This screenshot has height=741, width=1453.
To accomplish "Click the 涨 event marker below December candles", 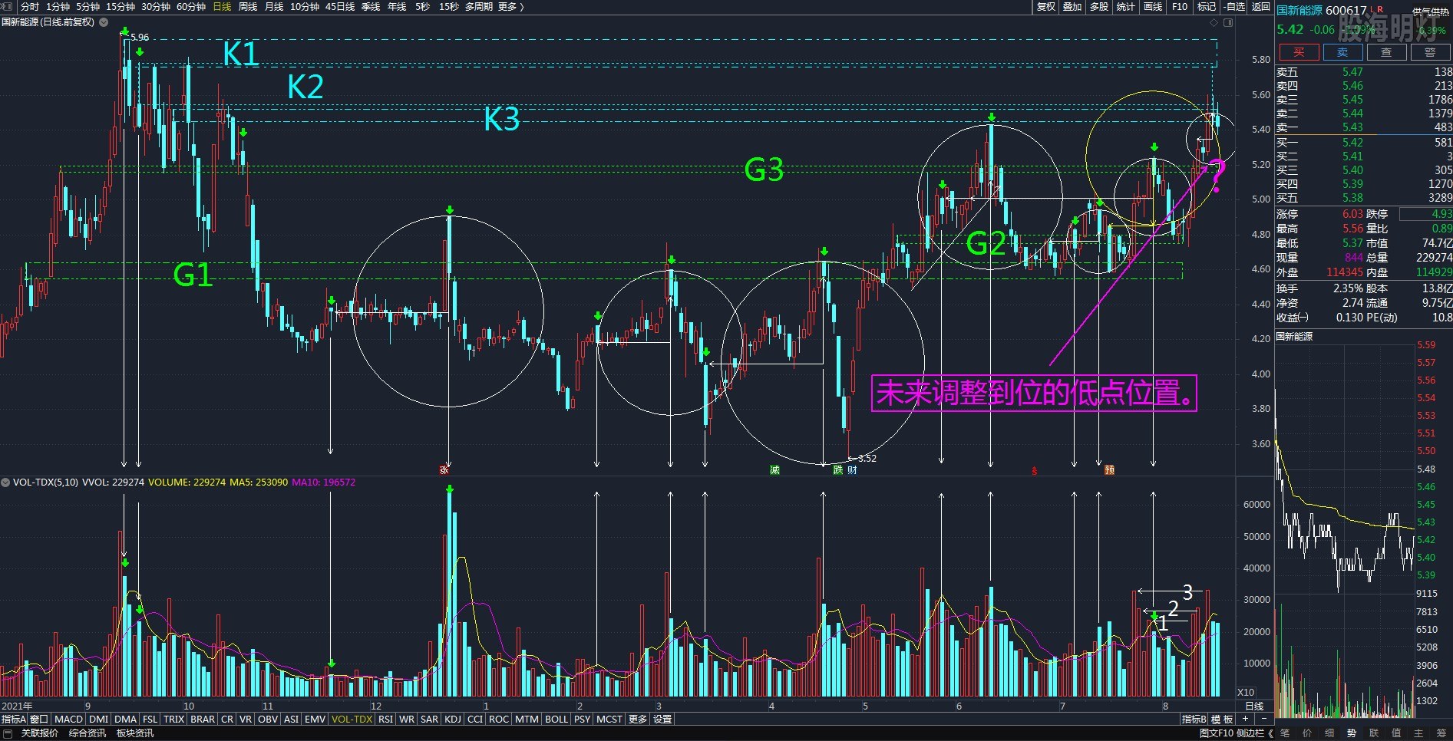I will pos(444,469).
